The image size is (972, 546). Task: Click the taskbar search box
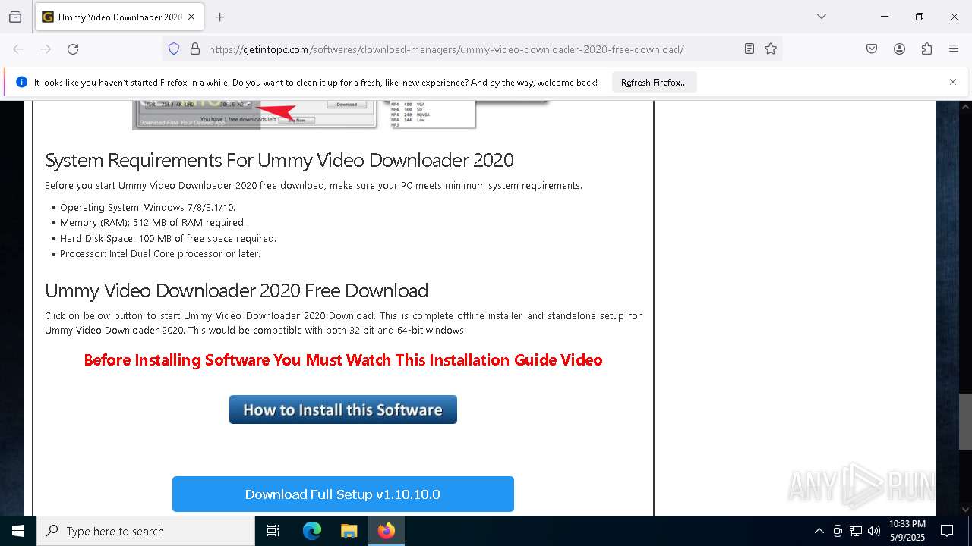tap(146, 531)
